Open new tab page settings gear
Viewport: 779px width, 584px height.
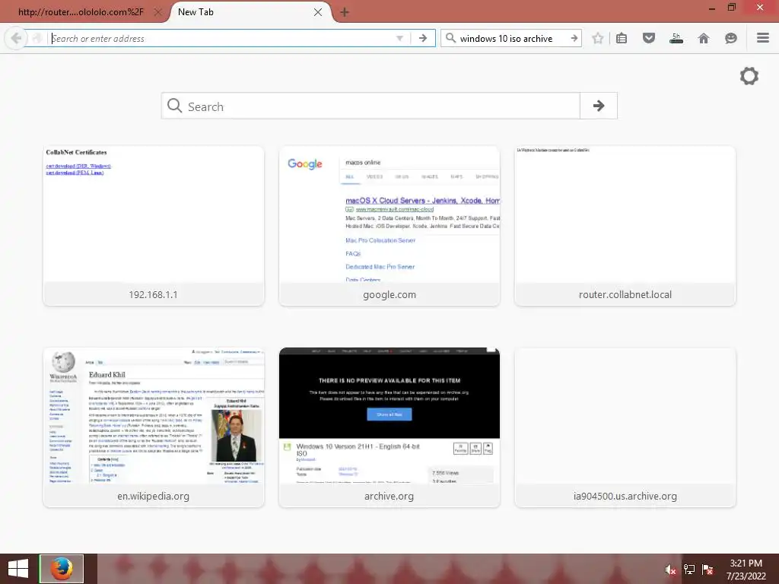pyautogui.click(x=749, y=76)
